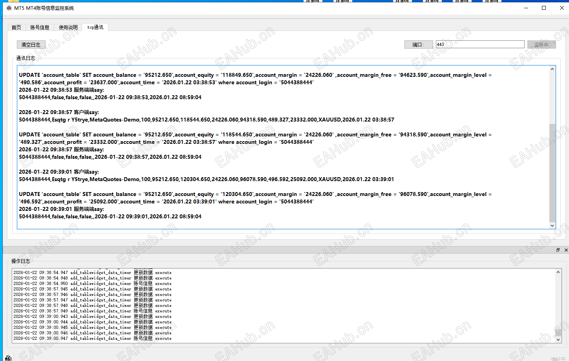Click the '2026-01-22 09:38:57 服务端端say:' line
569x361 pixels.
point(61,149)
